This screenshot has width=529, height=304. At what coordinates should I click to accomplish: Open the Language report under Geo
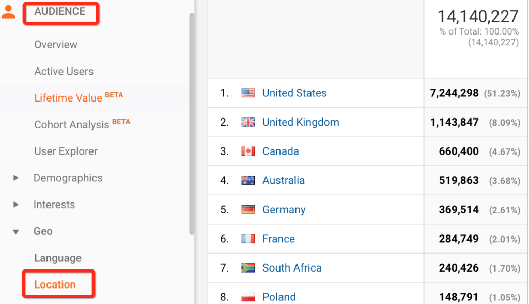click(x=58, y=258)
